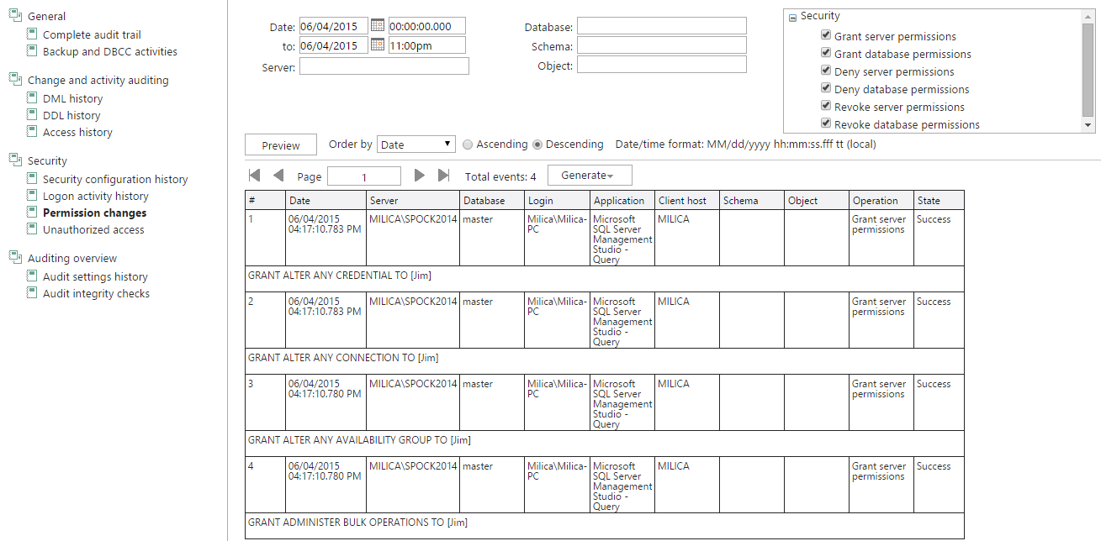Uncheck Grant server permissions
This screenshot has height=541, width=1101.
tap(826, 36)
